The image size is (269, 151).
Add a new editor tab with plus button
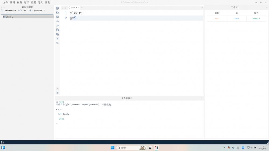click(x=82, y=8)
